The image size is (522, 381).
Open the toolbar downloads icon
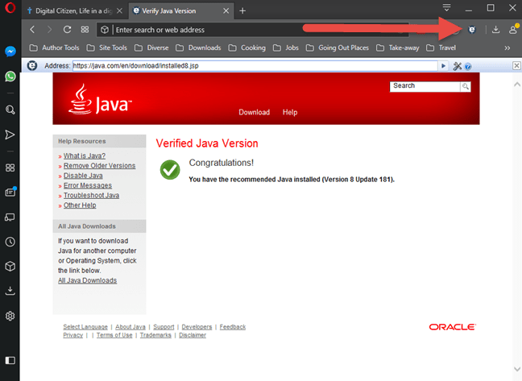click(495, 30)
